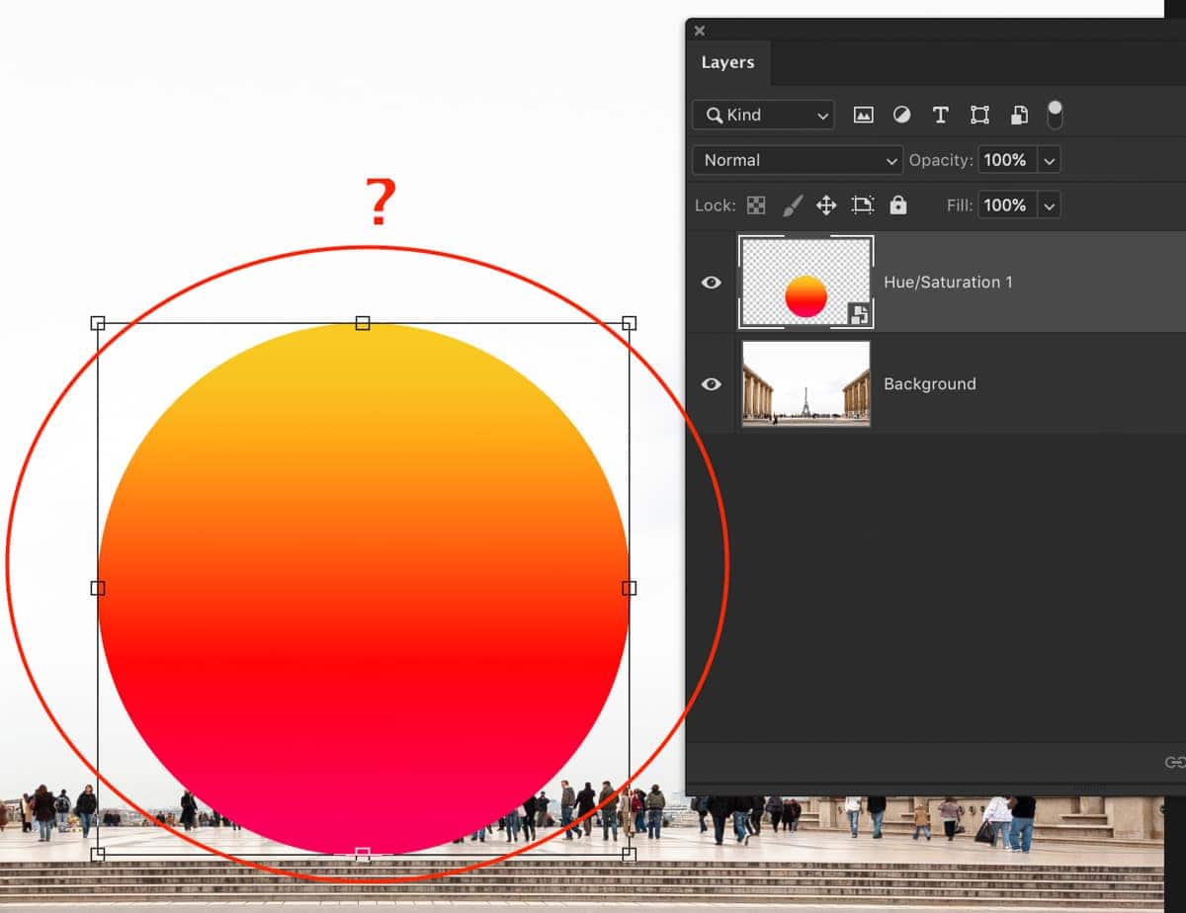Hide the Hue/Saturation 1 layer
The image size is (1186, 913).
click(711, 282)
